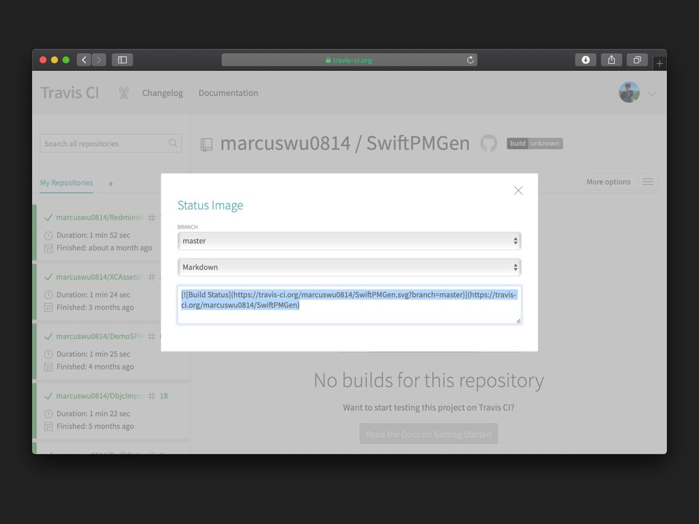
Task: Open the marcuswu0814/Redmine repository
Action: [100, 218]
